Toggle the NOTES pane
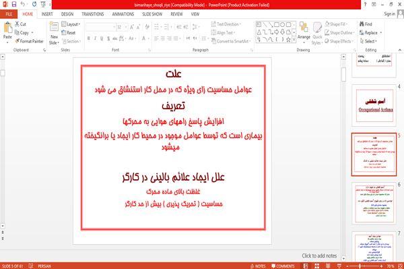Image resolution: width=404 pixels, height=269 pixels. (258, 266)
